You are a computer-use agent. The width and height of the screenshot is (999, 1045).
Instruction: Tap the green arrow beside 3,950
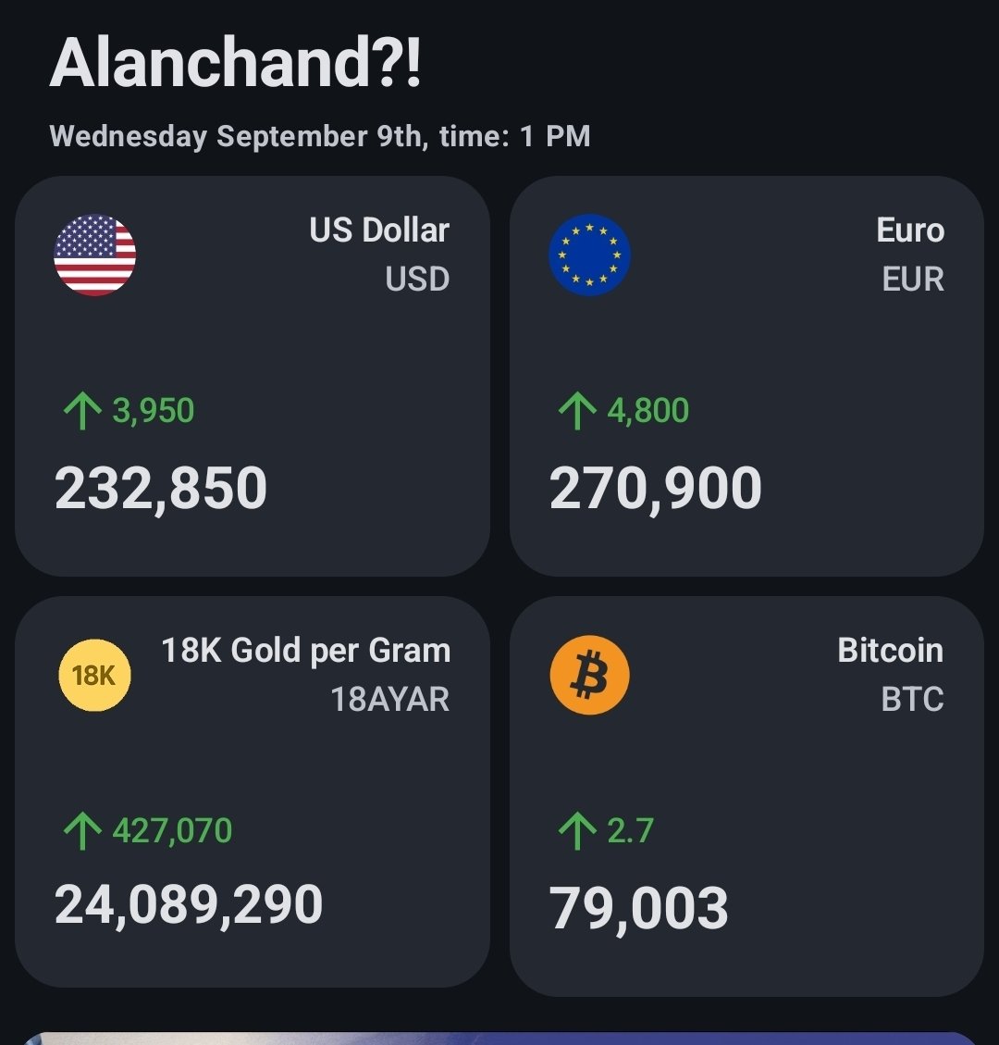pos(82,411)
